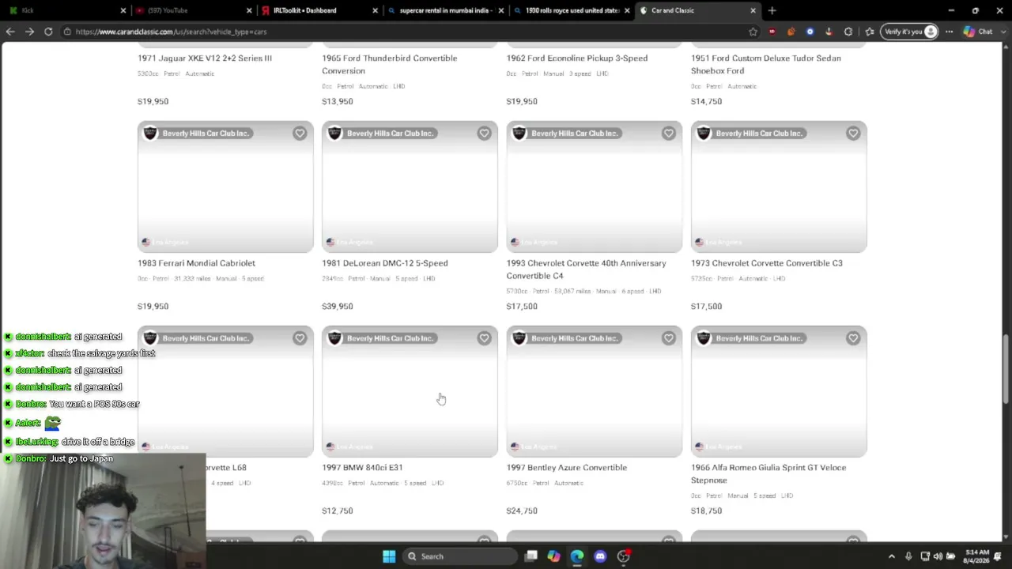Close the IRLToolkit Dashboard tab

(x=375, y=10)
